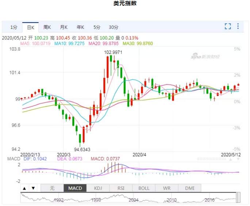Switch to the 周K weekly tab
Viewport: 250px width, 206px height.
coord(47,27)
